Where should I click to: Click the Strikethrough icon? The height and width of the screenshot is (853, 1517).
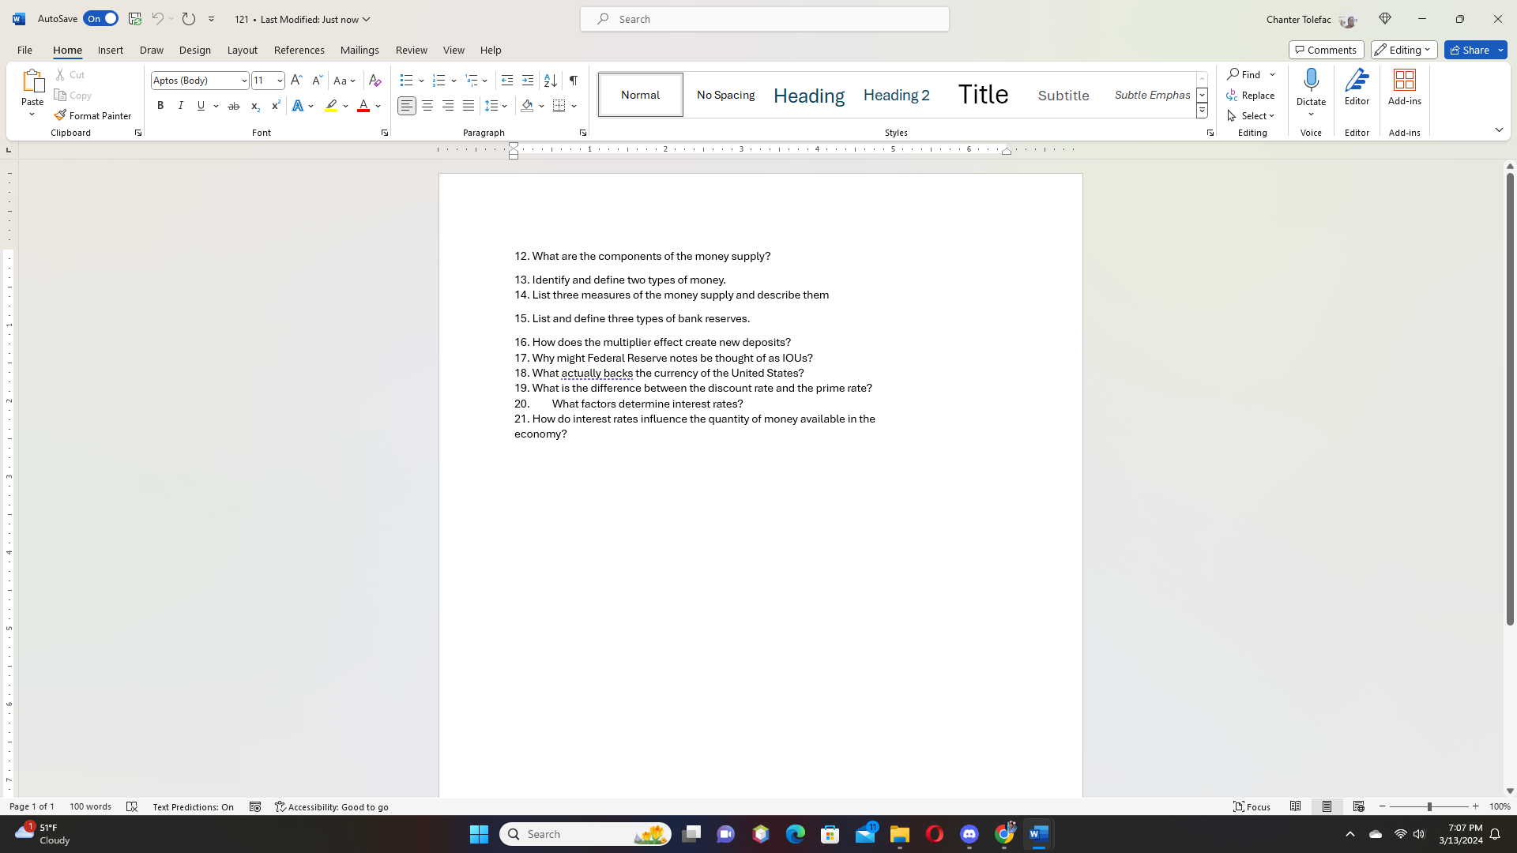[233, 105]
